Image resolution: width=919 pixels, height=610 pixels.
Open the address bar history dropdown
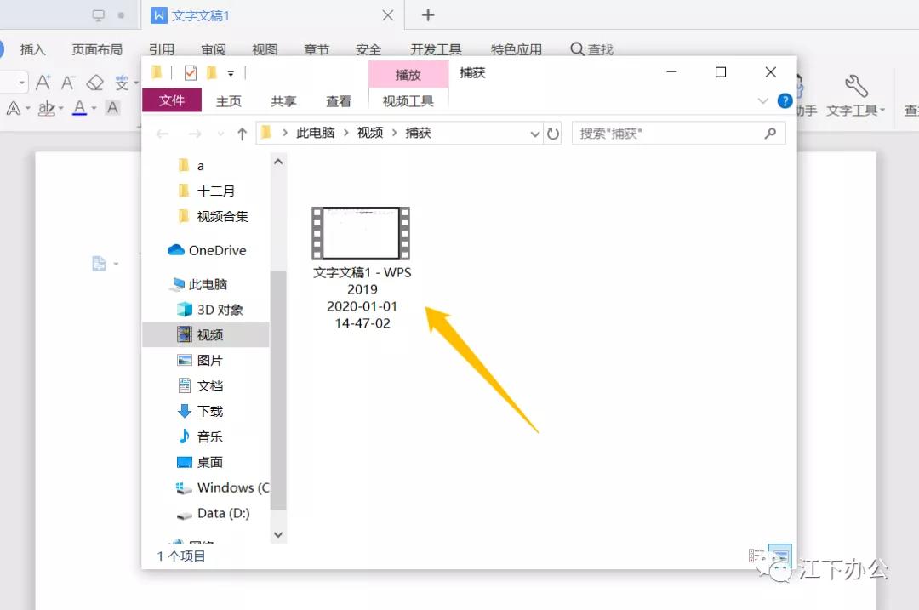(x=534, y=134)
